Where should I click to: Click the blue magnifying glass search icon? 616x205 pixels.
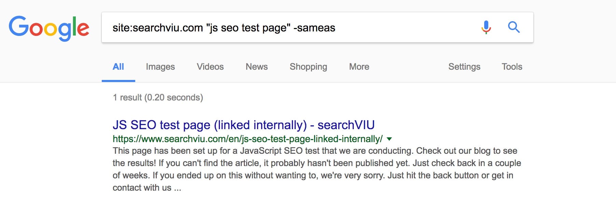pyautogui.click(x=514, y=27)
